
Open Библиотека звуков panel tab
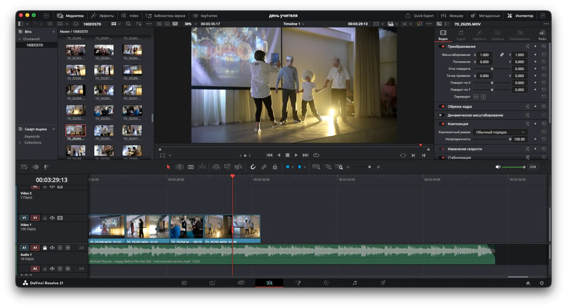165,16
